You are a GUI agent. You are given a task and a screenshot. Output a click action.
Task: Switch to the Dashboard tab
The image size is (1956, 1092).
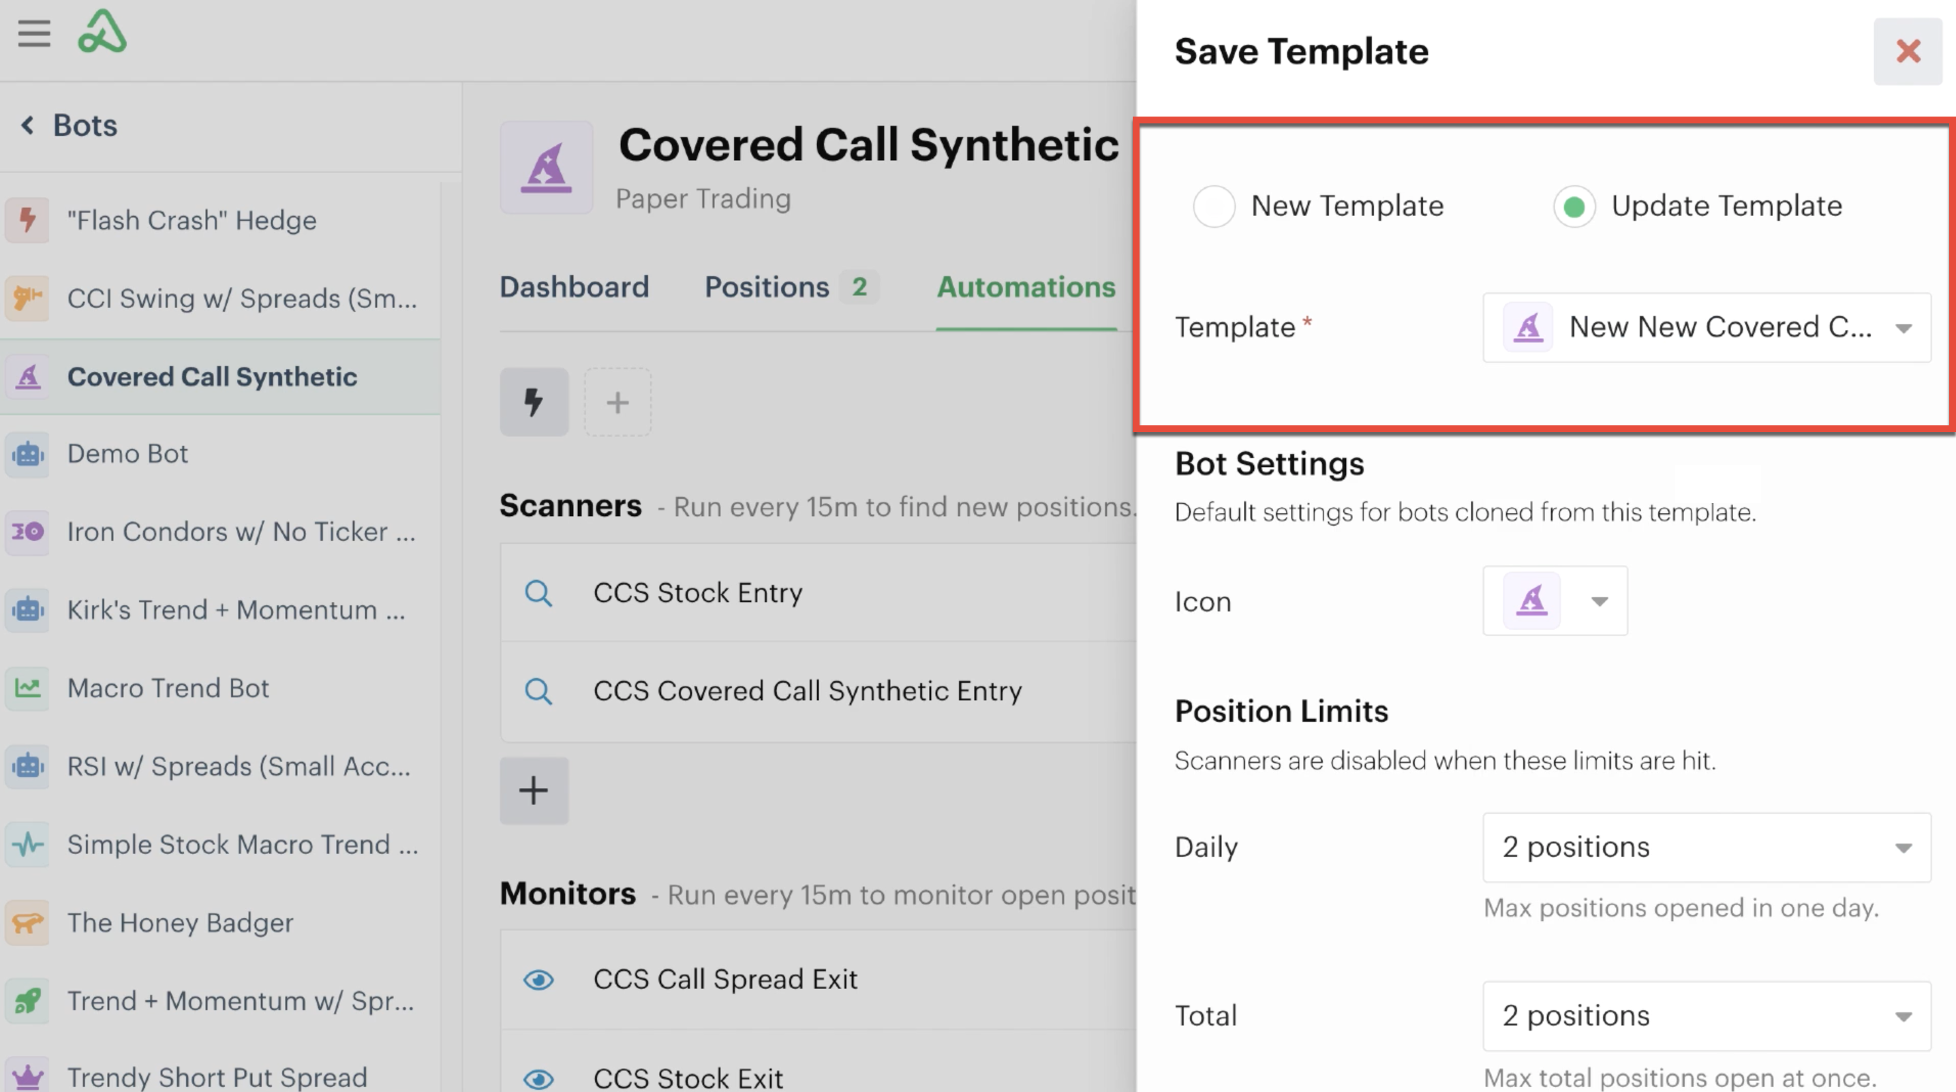[x=574, y=287]
